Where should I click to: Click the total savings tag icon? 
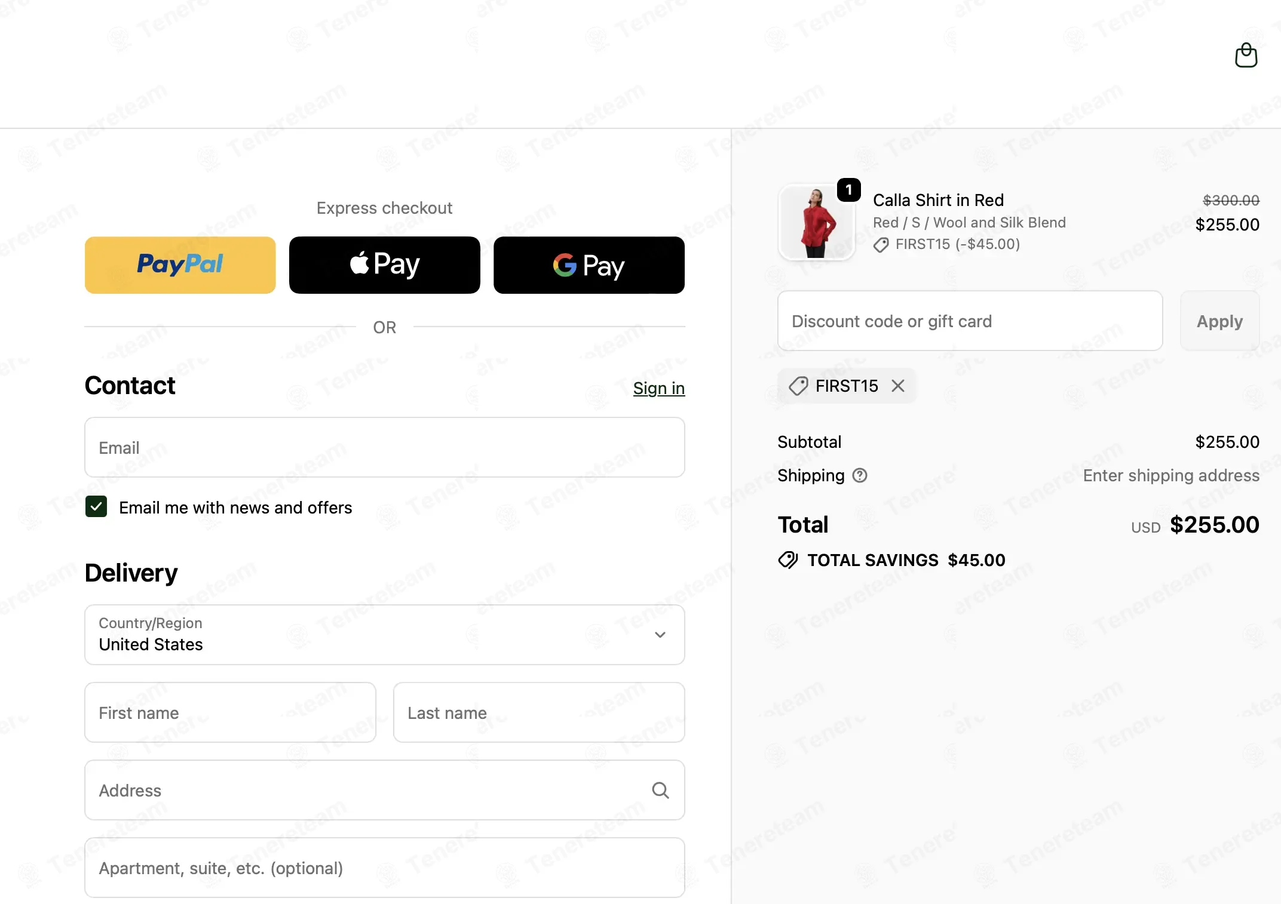[x=787, y=560]
